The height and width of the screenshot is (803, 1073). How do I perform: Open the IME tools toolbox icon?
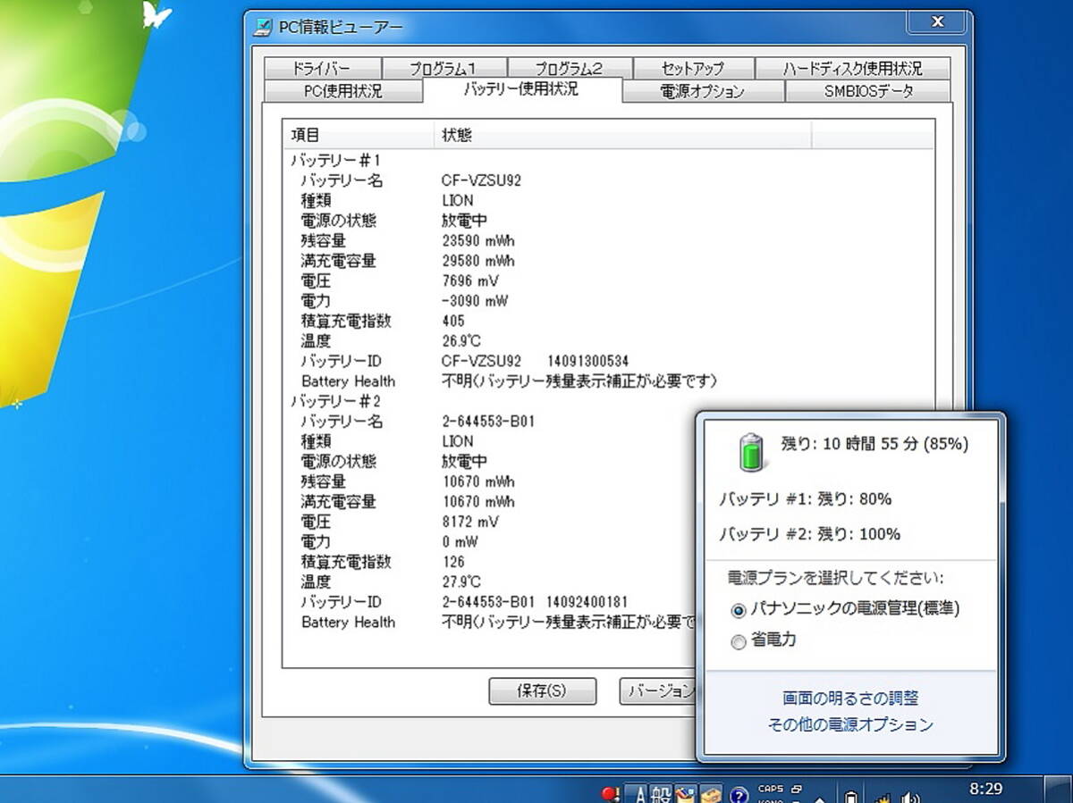[x=685, y=793]
